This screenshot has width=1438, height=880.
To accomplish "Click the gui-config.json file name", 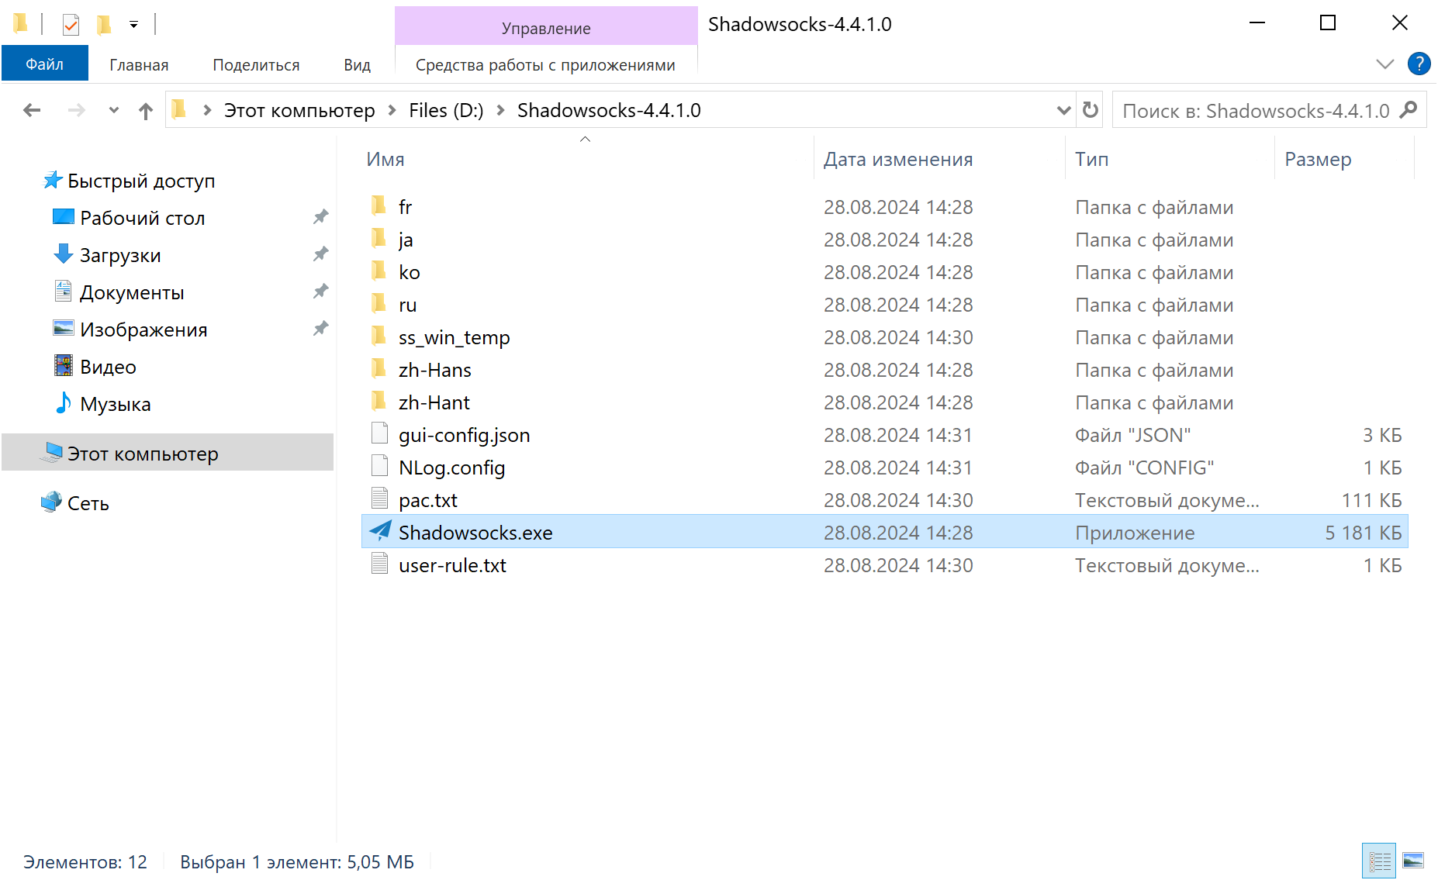I will click(x=464, y=434).
